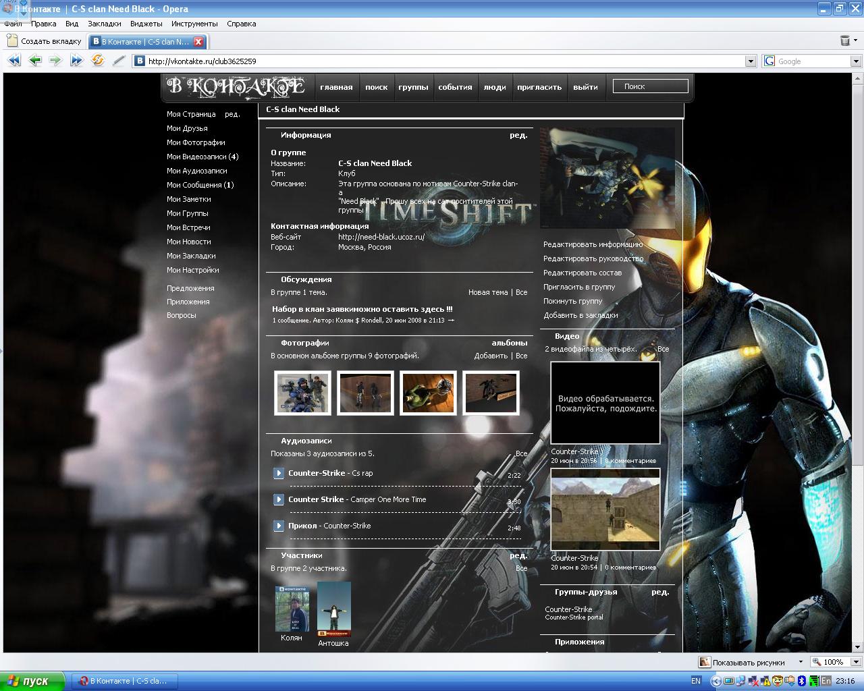Open the processing video thumbnail
864x691 pixels.
point(605,403)
